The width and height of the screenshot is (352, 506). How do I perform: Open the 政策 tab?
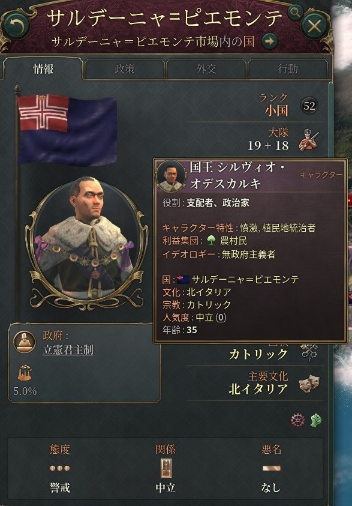pyautogui.click(x=125, y=69)
